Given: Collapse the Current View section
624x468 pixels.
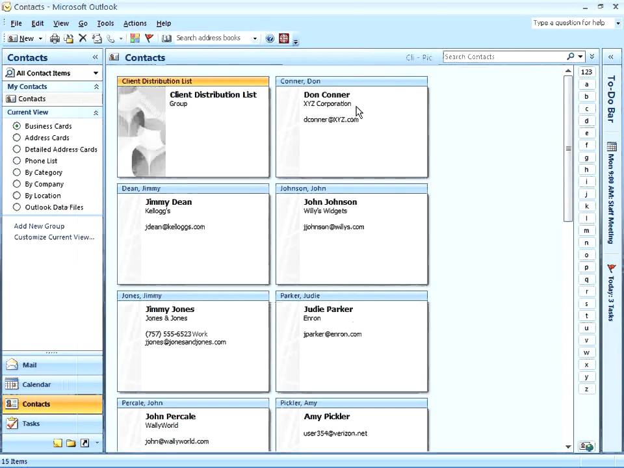Looking at the screenshot, I should [96, 112].
